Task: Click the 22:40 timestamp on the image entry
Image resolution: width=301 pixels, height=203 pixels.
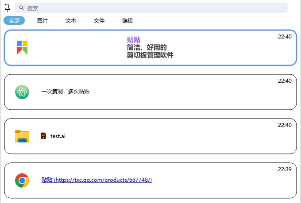Action: pos(285,37)
